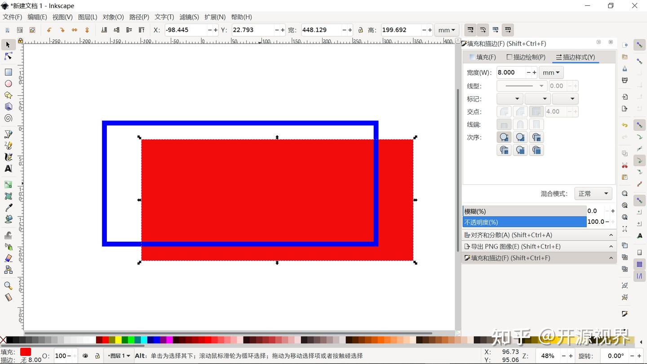Screen dimensions: 647x364
Task: Select the Measure ruler tool
Action: tap(8, 297)
